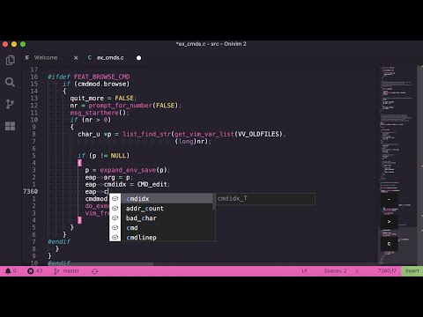Click the cmdidx_T type detail box

pyautogui.click(x=265, y=199)
